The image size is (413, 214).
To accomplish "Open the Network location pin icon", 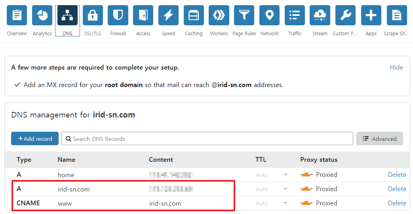I will [269, 15].
